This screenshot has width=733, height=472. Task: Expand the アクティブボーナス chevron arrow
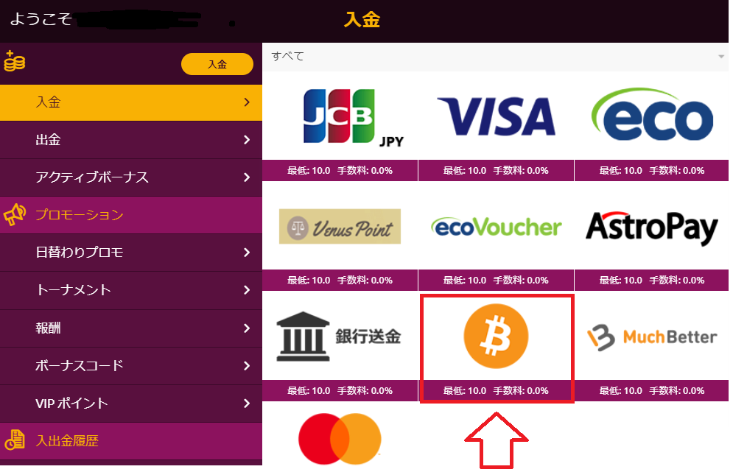click(247, 177)
